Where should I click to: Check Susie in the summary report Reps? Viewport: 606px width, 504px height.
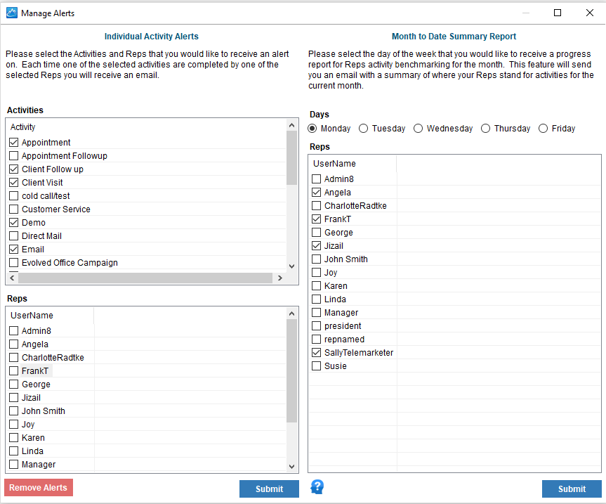(x=317, y=366)
